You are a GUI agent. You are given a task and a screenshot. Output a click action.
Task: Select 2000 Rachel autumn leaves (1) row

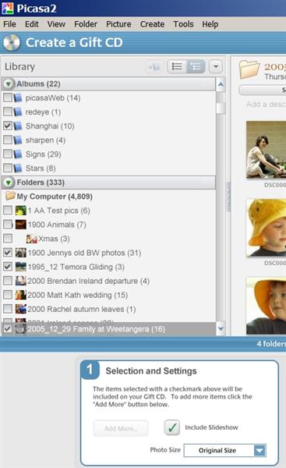click(108, 309)
